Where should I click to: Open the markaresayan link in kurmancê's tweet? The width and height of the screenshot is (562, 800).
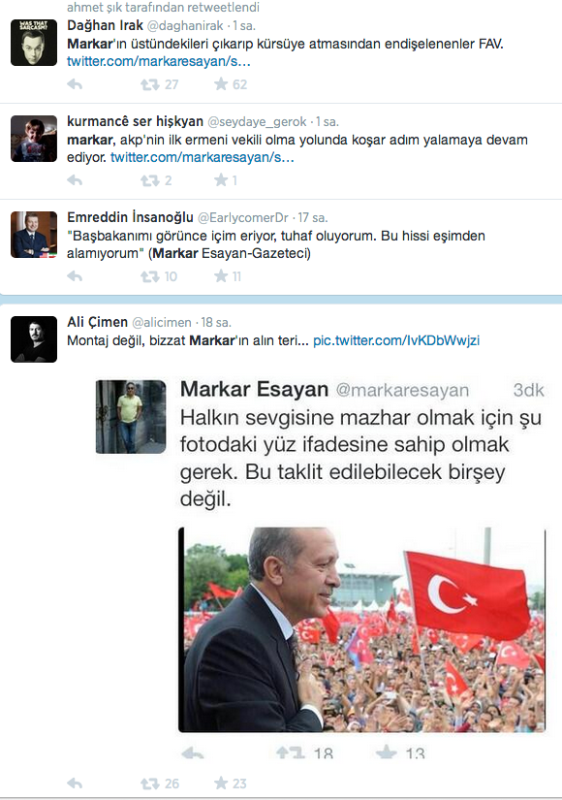click(x=202, y=157)
